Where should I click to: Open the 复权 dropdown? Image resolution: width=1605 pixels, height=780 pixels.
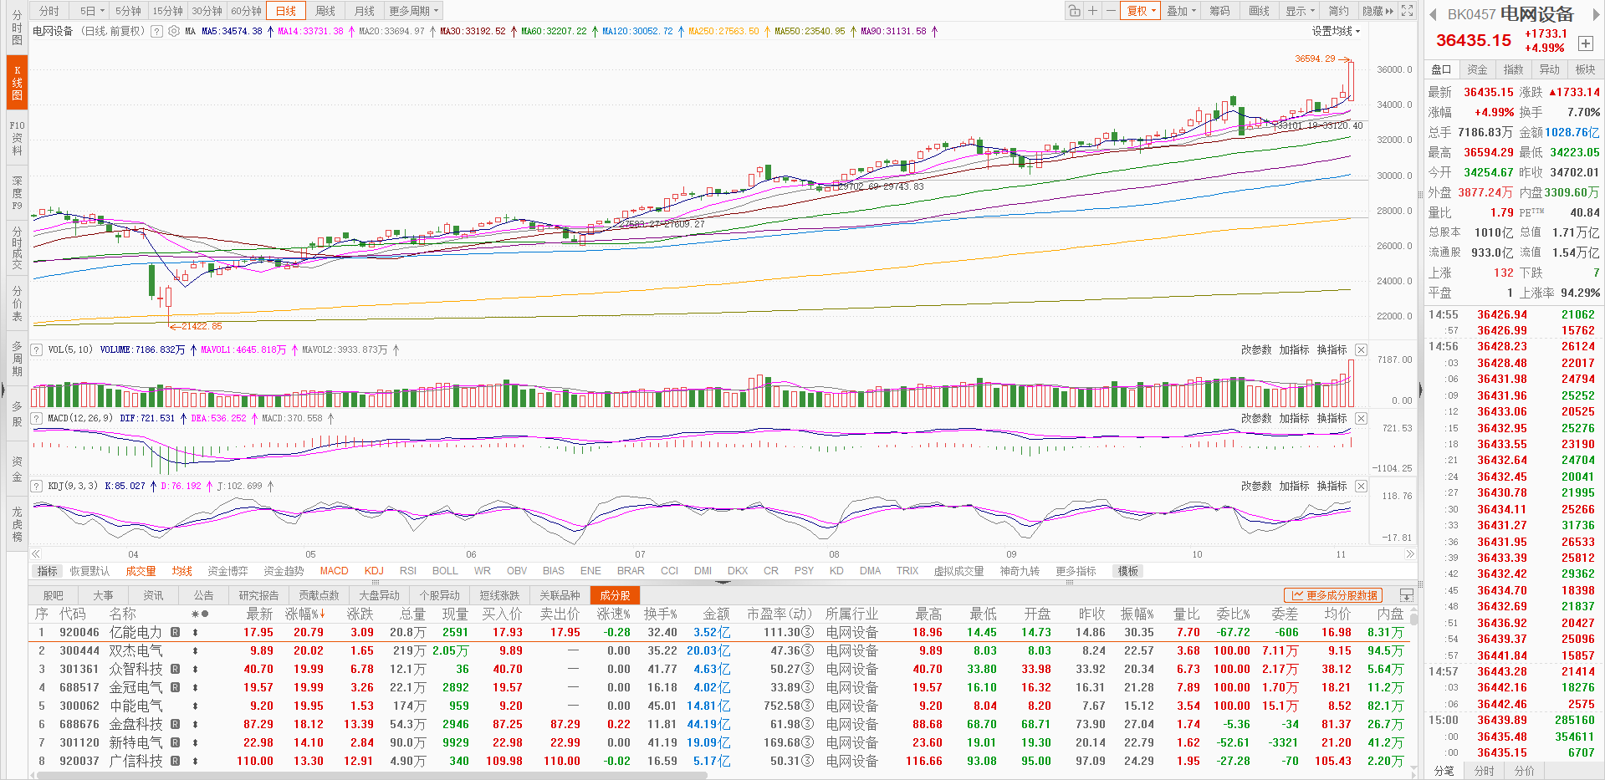1141,11
